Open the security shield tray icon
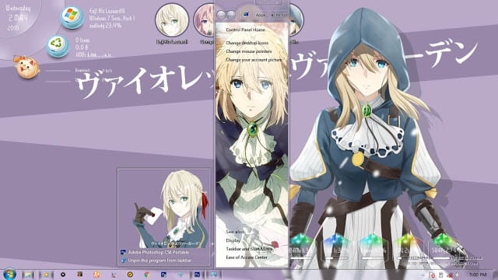This screenshot has height=280, width=498. click(433, 275)
